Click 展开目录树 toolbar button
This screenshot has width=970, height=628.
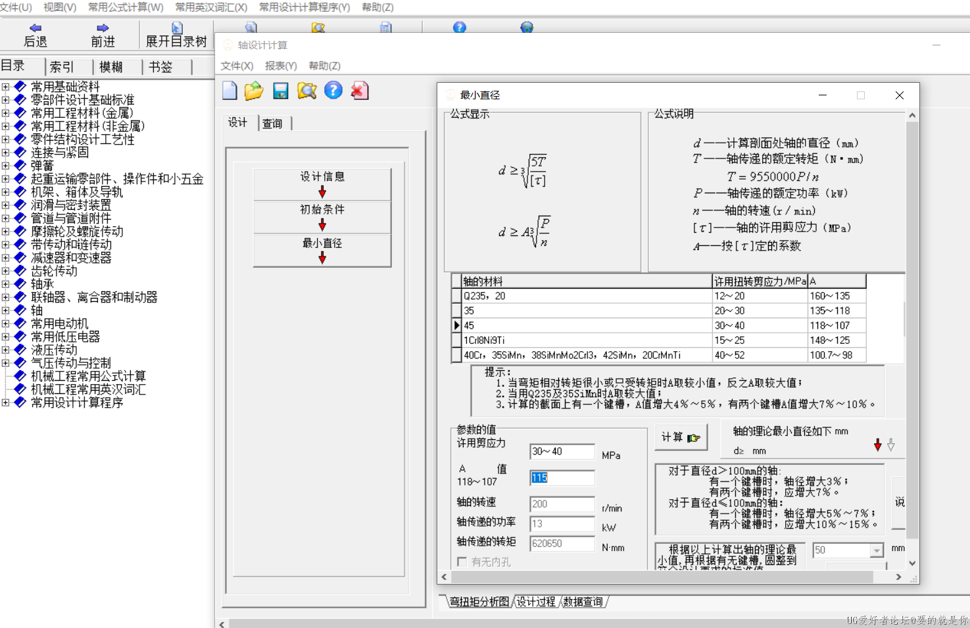pos(176,35)
